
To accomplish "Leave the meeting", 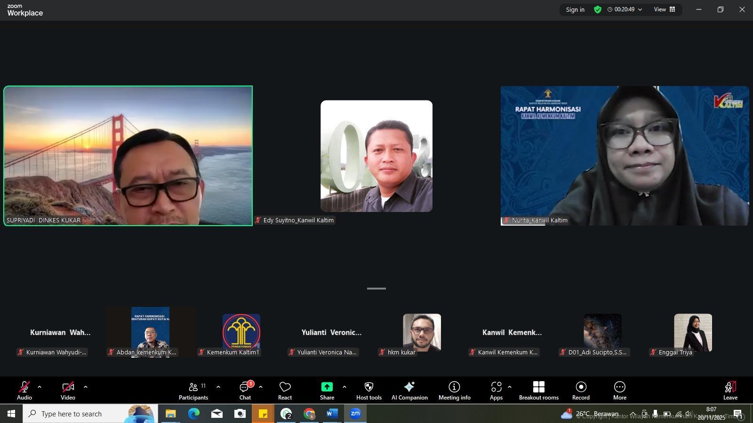I will (730, 391).
